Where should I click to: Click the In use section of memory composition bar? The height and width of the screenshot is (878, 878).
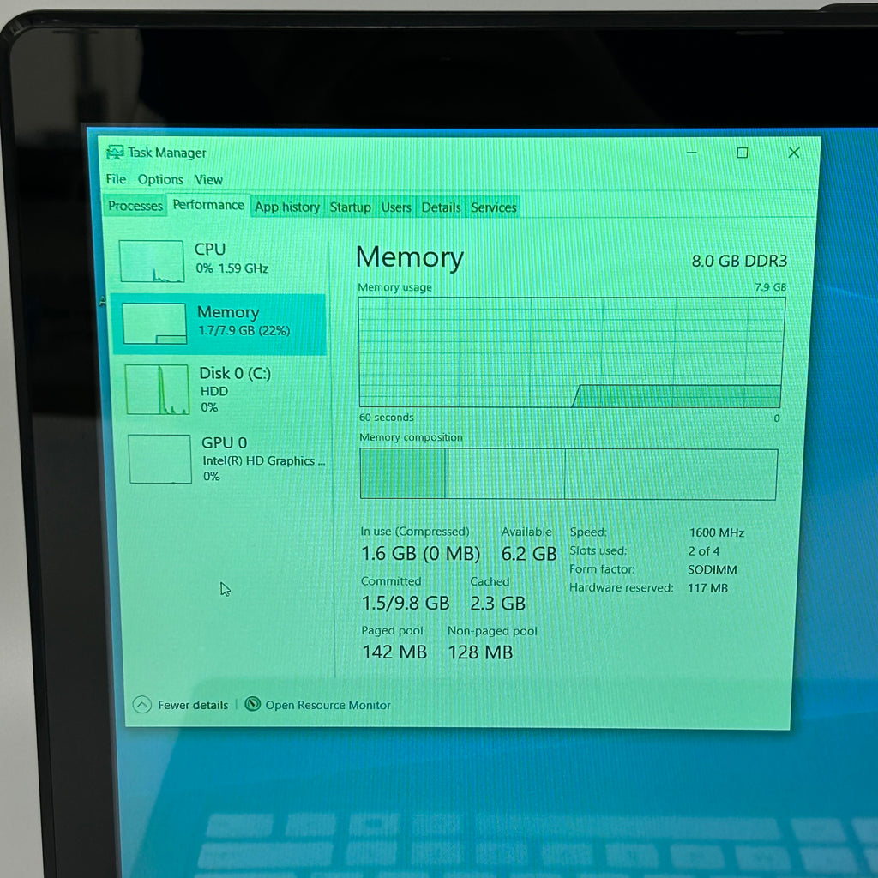[403, 473]
